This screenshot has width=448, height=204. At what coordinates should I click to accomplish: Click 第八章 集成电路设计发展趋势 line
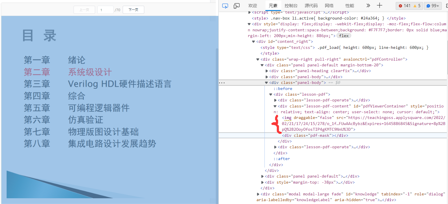coord(90,143)
